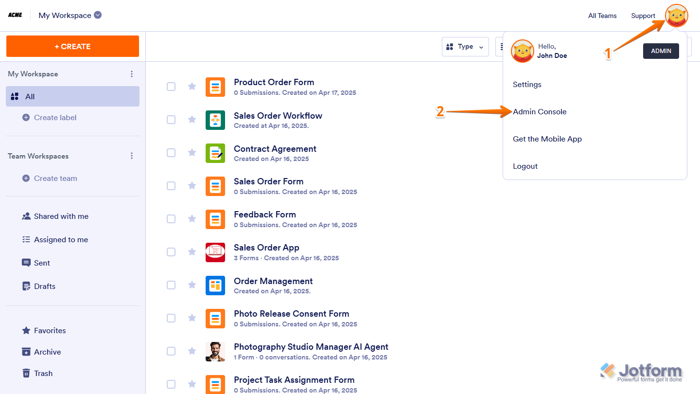This screenshot has height=394, width=700.
Task: Open the Photography Studio Manager AI Agent thumbnail
Action: pyautogui.click(x=215, y=352)
